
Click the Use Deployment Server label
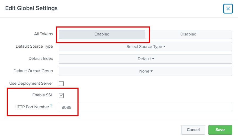pyautogui.click(x=31, y=83)
